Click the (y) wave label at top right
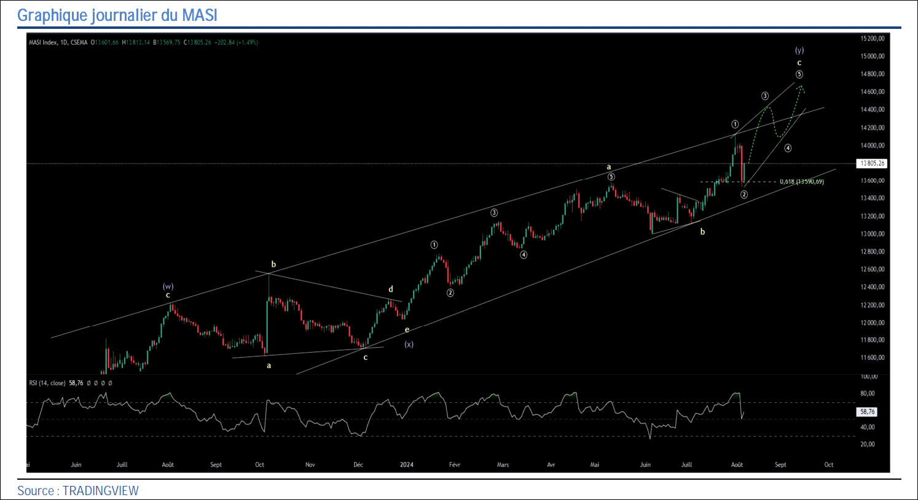918x500 pixels. [x=799, y=50]
